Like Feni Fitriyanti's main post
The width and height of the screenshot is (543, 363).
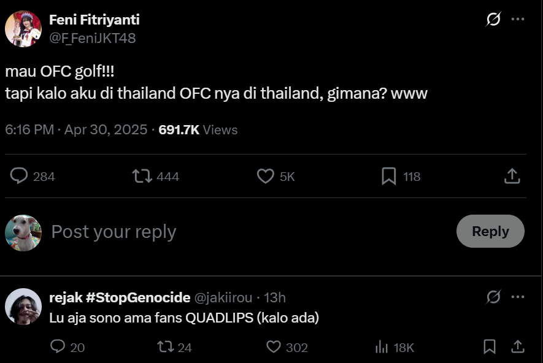[266, 177]
